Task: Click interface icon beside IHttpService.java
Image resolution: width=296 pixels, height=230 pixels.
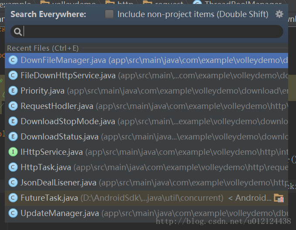Action: tap(13, 152)
